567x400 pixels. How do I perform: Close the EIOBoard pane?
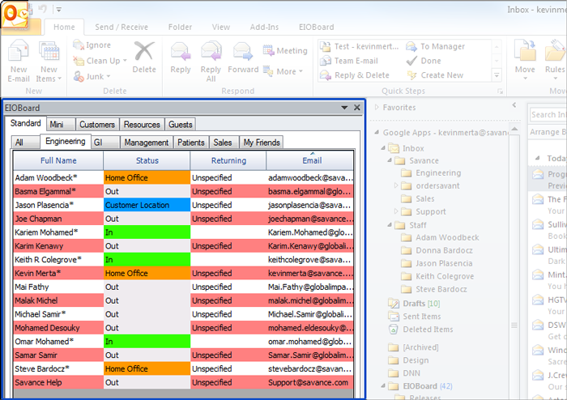coord(357,108)
